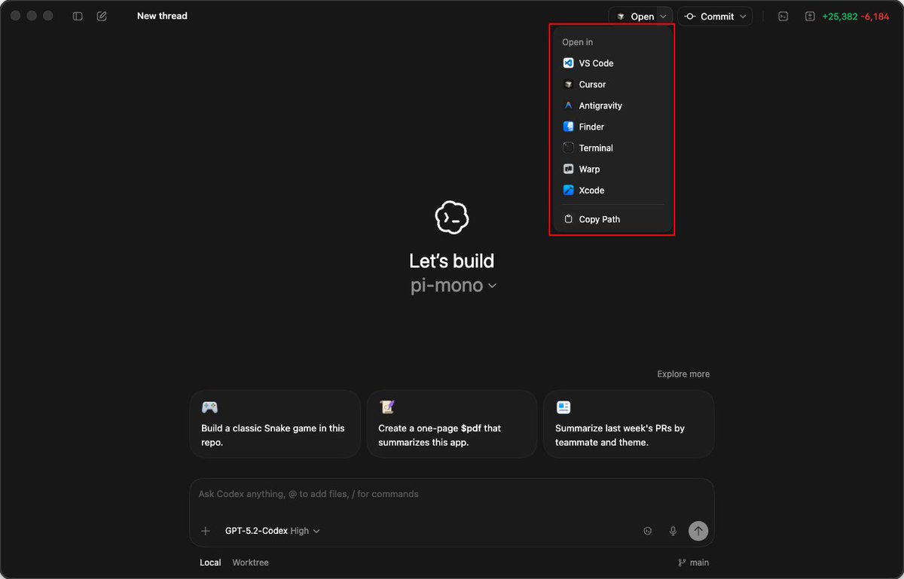Select Warp menu entry
904x579 pixels.
click(612, 169)
